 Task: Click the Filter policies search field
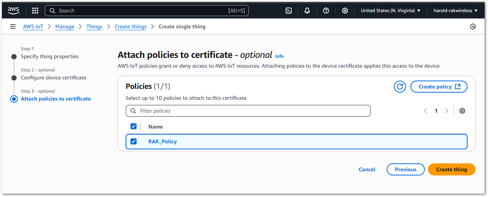(x=248, y=111)
